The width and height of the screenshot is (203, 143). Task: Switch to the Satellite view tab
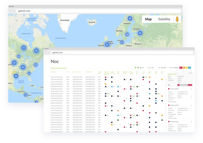tap(164, 19)
